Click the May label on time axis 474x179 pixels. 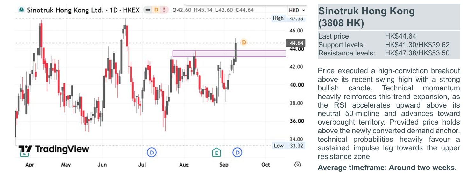(66, 165)
